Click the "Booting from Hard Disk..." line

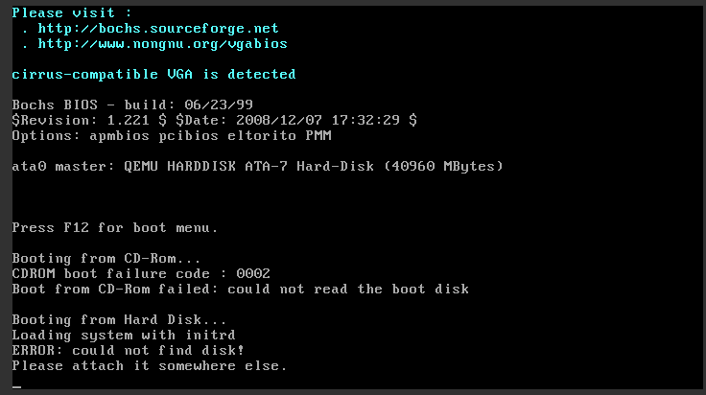[x=119, y=320]
